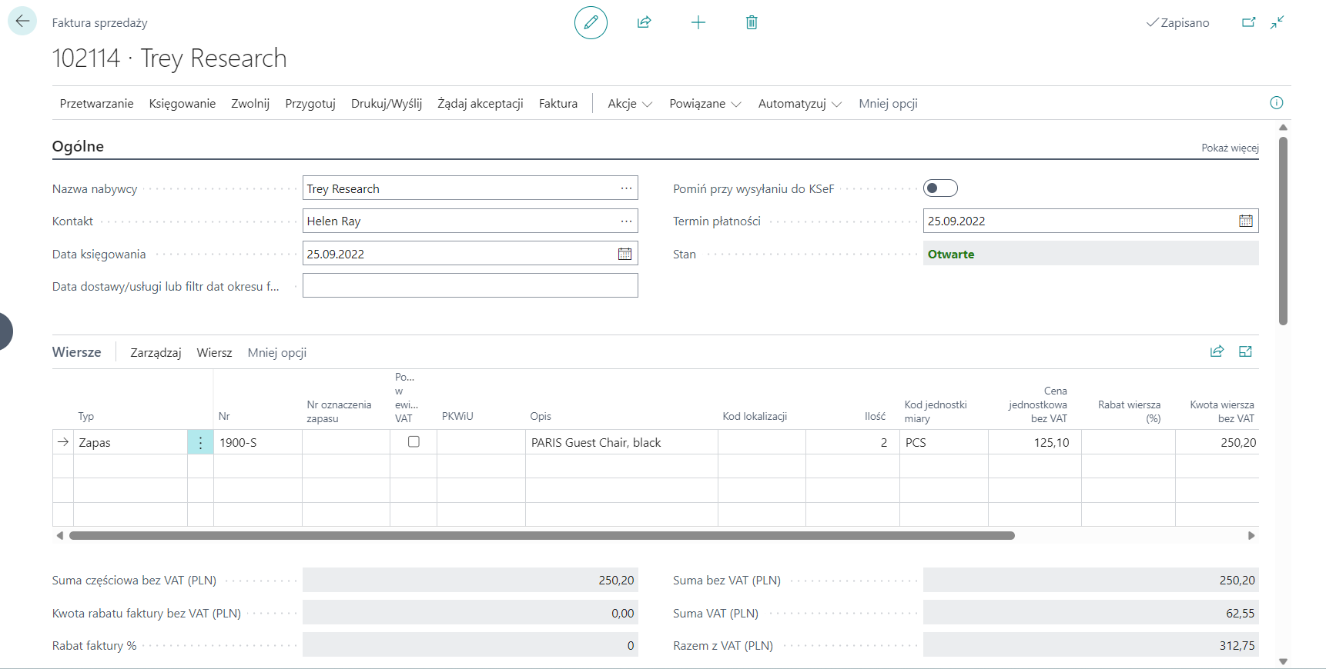Open the Przetwarzanie menu
Viewport: 1326px width, 669px height.
pyautogui.click(x=96, y=104)
